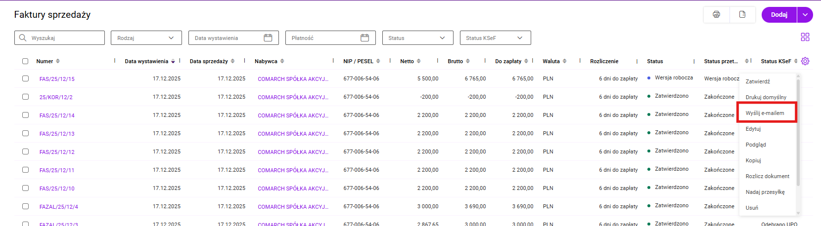Click calendar icon in Data wystawienia filter
This screenshot has width=821, height=226.
(268, 38)
